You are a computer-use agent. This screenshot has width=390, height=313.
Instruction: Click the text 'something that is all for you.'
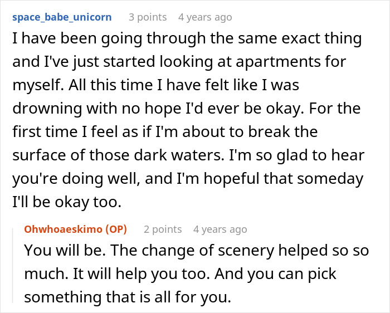pos(127,297)
